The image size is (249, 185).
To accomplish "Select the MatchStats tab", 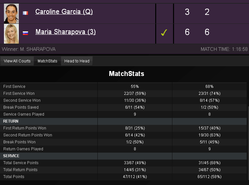I will pyautogui.click(x=47, y=61).
